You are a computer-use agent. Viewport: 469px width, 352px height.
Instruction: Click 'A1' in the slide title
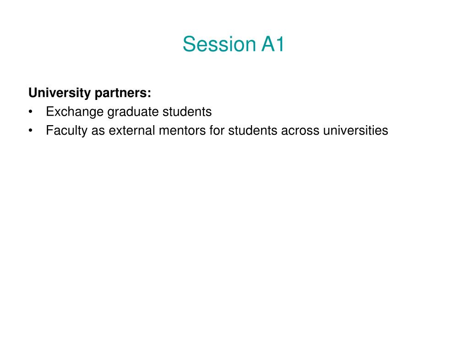click(x=273, y=44)
